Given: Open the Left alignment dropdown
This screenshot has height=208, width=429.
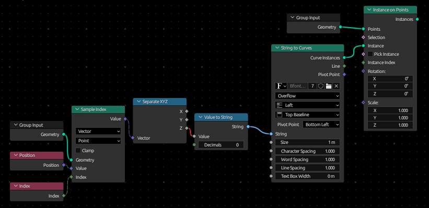Looking at the screenshot, I should (x=308, y=105).
